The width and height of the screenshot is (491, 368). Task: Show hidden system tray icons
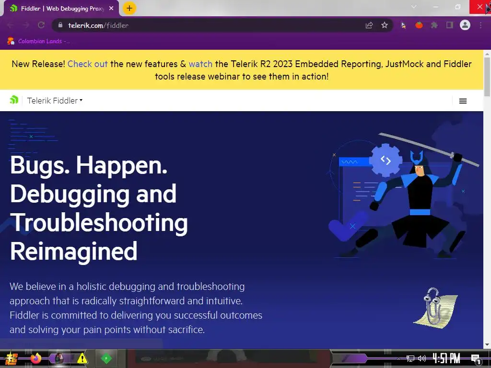398,358
